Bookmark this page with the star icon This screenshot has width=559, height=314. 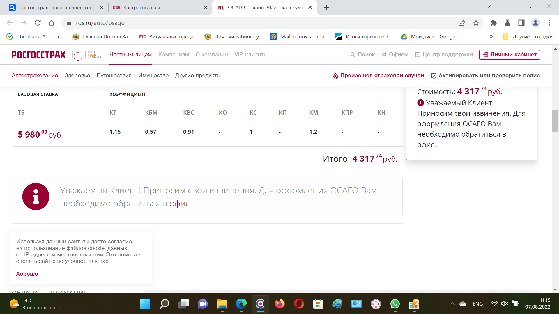pyautogui.click(x=476, y=23)
